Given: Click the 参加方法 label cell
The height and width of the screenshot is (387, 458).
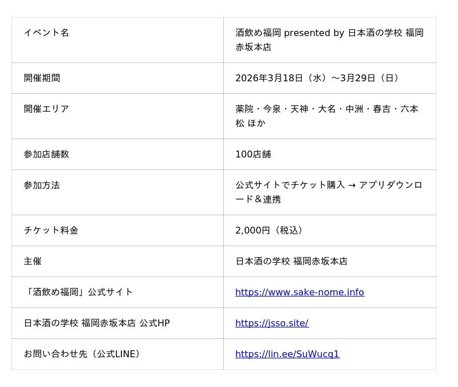Looking at the screenshot, I should coord(42,185).
